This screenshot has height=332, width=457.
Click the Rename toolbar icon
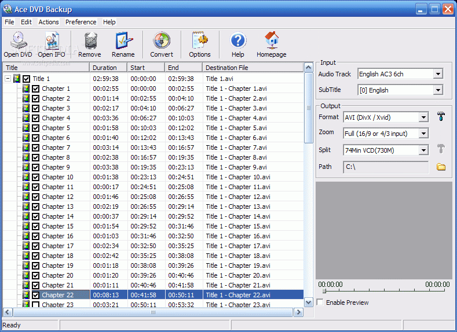(123, 40)
